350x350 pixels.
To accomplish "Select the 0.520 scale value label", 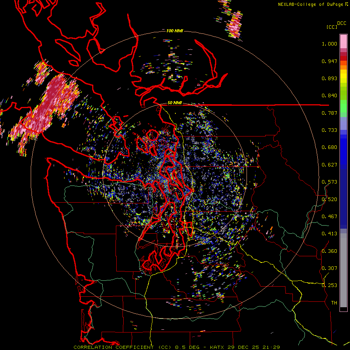I will tap(329, 199).
